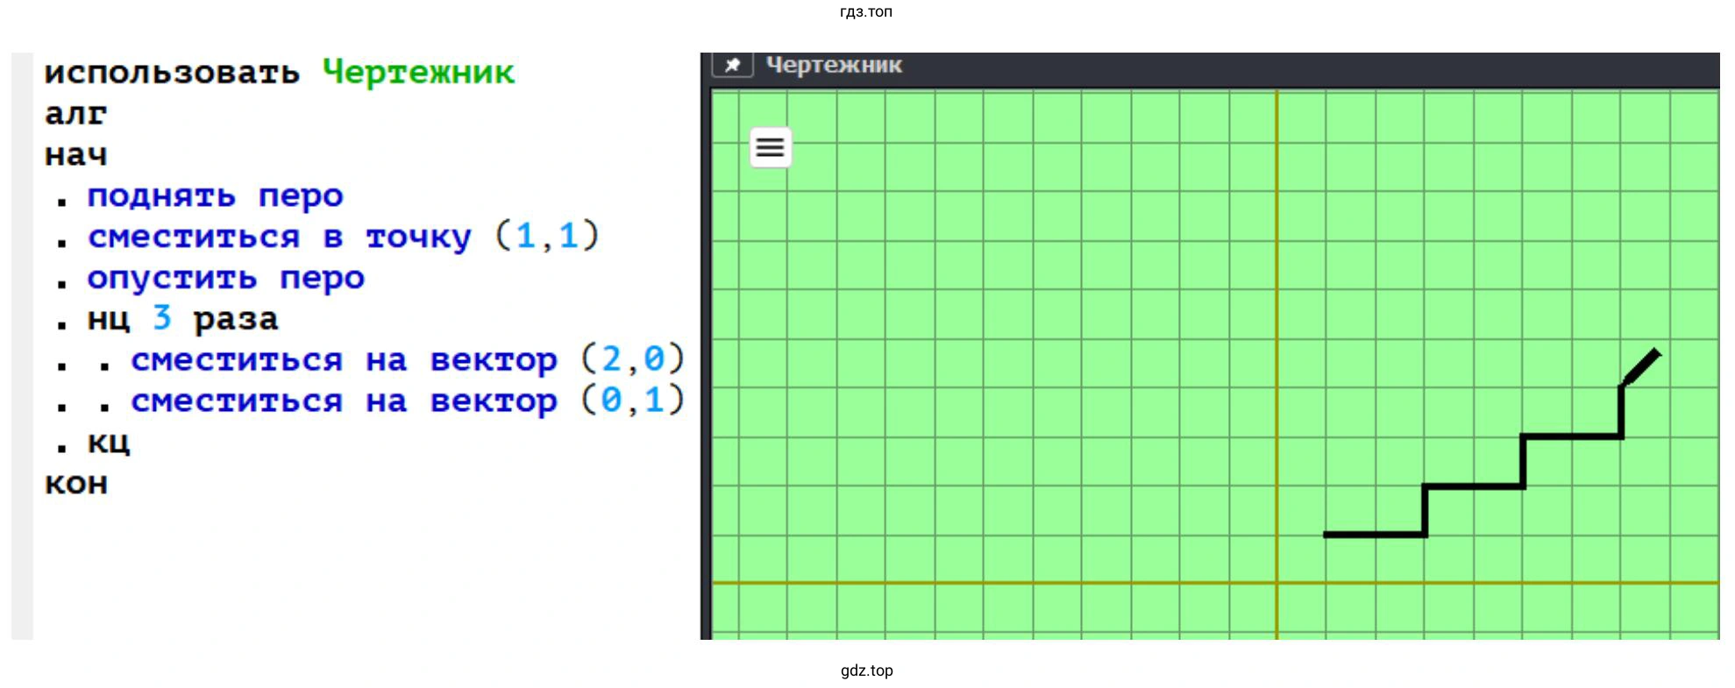Click the 'опустить перо' command
1735x688 pixels.
coord(225,278)
